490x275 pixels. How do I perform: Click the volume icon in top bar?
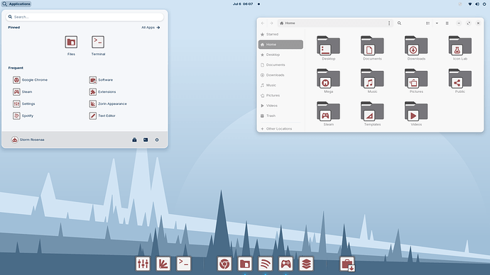click(x=477, y=4)
